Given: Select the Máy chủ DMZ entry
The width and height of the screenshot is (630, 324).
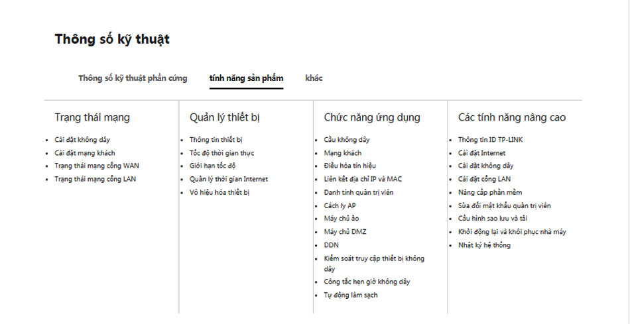Looking at the screenshot, I should (x=345, y=232).
